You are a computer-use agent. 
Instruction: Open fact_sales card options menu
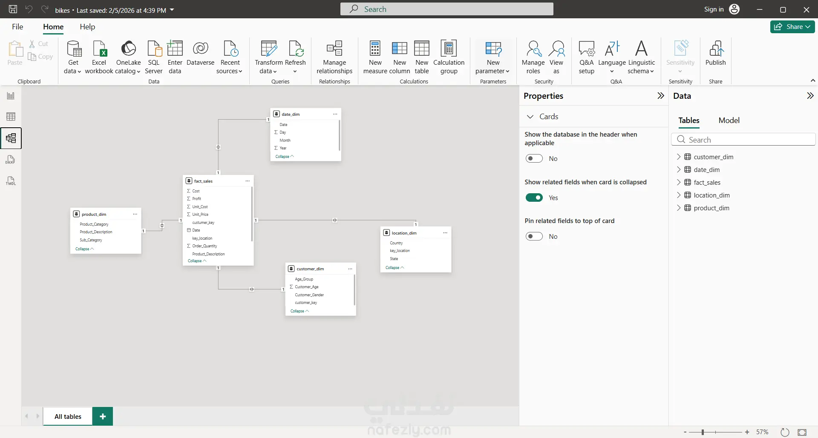[248, 181]
